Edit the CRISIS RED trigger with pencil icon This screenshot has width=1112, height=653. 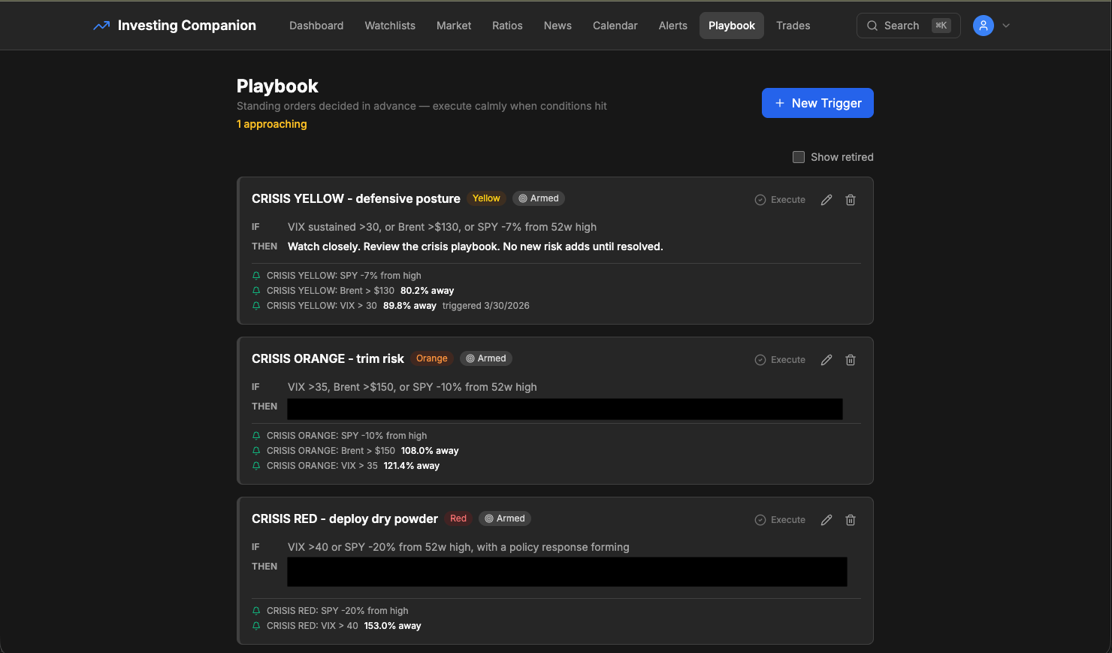[x=826, y=520]
